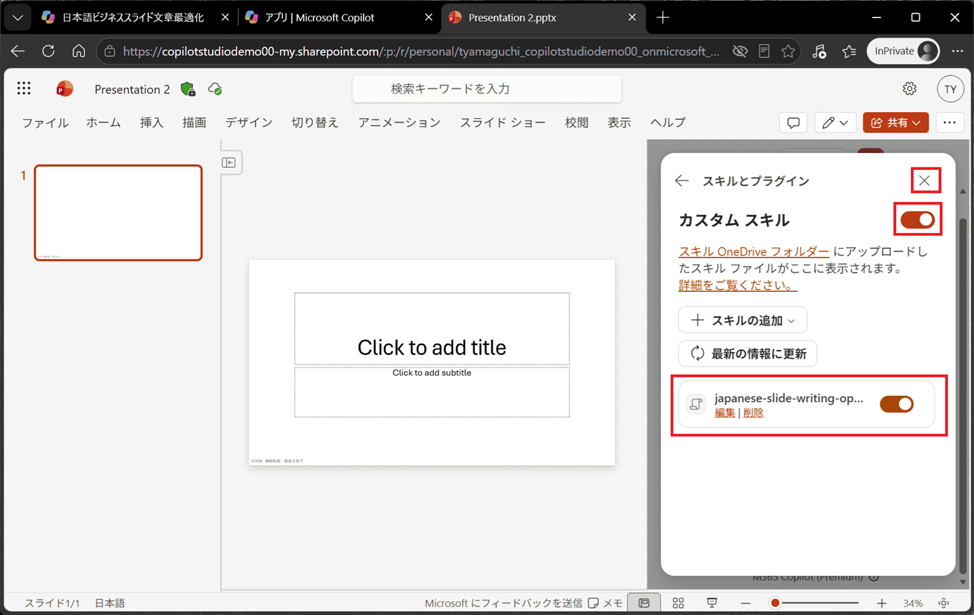Open the 切り替え ribbon tab
The image size is (974, 615).
[315, 123]
